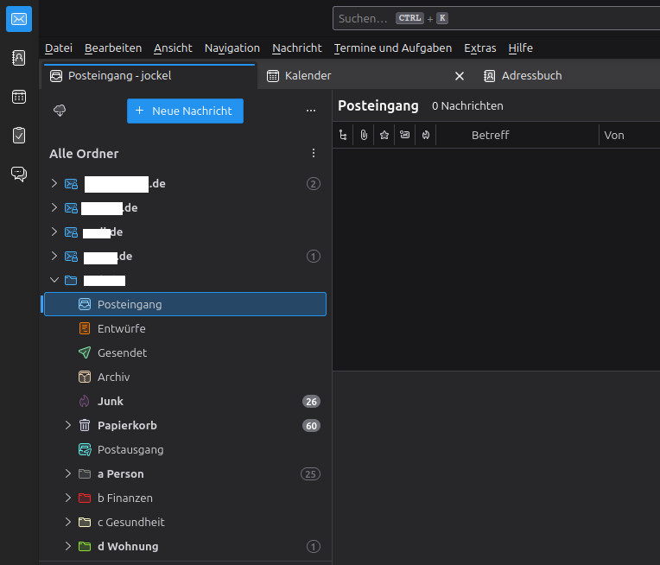Image resolution: width=660 pixels, height=565 pixels.
Task: Open the Chat space icon
Action: [x=18, y=174]
